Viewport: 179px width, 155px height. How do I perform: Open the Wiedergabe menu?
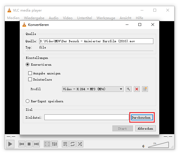click(34, 18)
